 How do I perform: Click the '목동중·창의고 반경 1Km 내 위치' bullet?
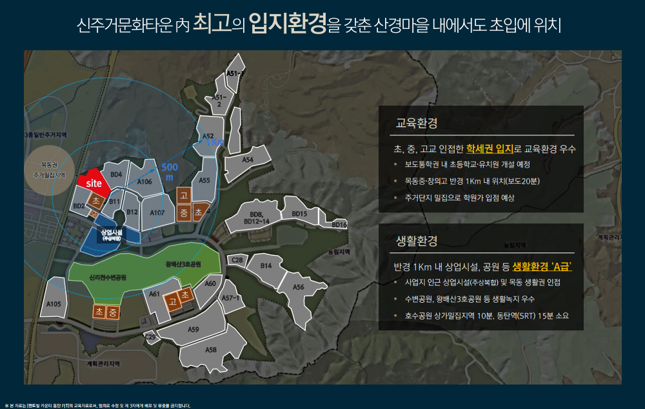pos(472,181)
